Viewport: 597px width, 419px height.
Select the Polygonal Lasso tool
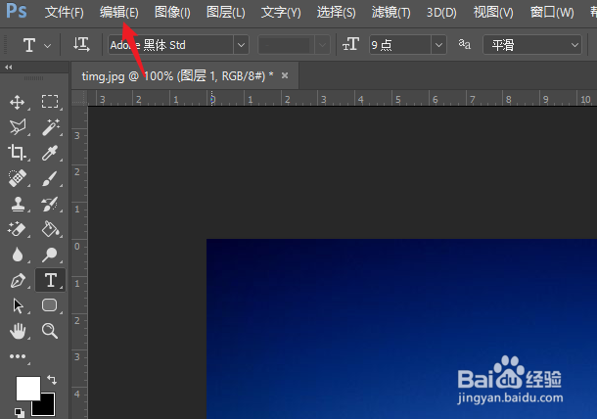coord(18,127)
